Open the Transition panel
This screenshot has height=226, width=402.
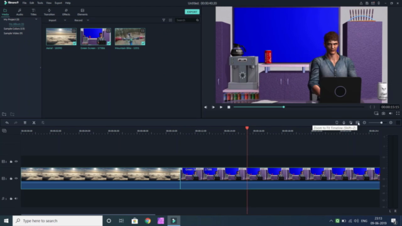click(x=49, y=12)
